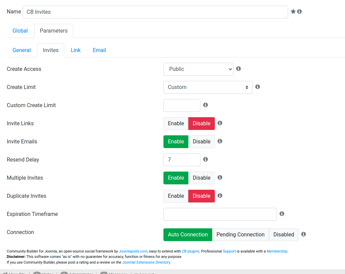Select the Parameters tab
The height and width of the screenshot is (274, 345).
pyautogui.click(x=54, y=31)
